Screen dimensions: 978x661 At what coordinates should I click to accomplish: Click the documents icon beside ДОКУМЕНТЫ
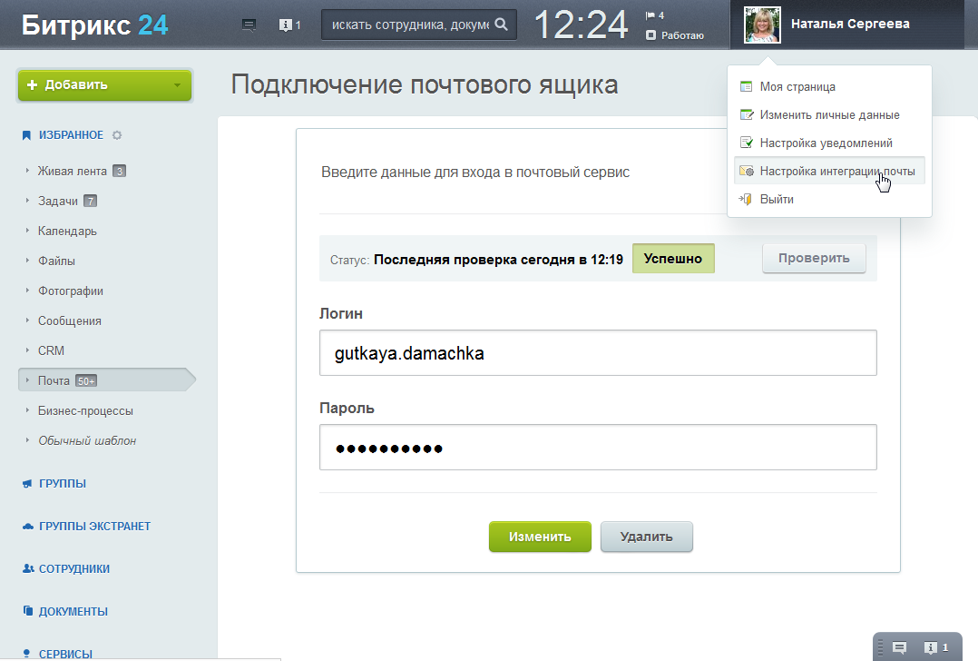click(27, 611)
